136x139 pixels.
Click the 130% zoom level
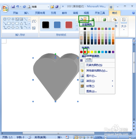[x=99, y=137]
